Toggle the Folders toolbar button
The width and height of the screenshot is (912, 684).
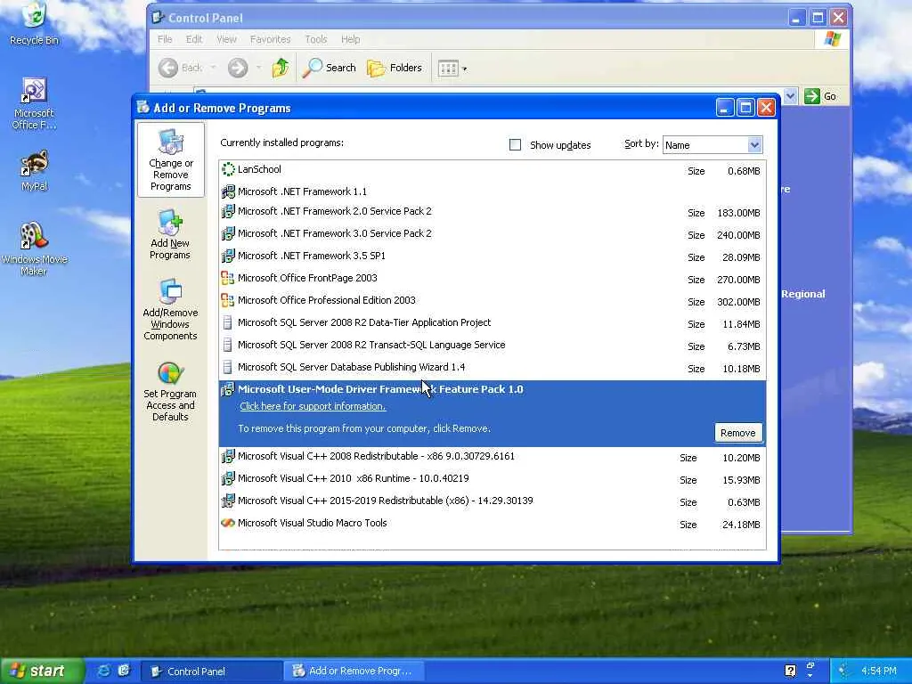click(395, 68)
